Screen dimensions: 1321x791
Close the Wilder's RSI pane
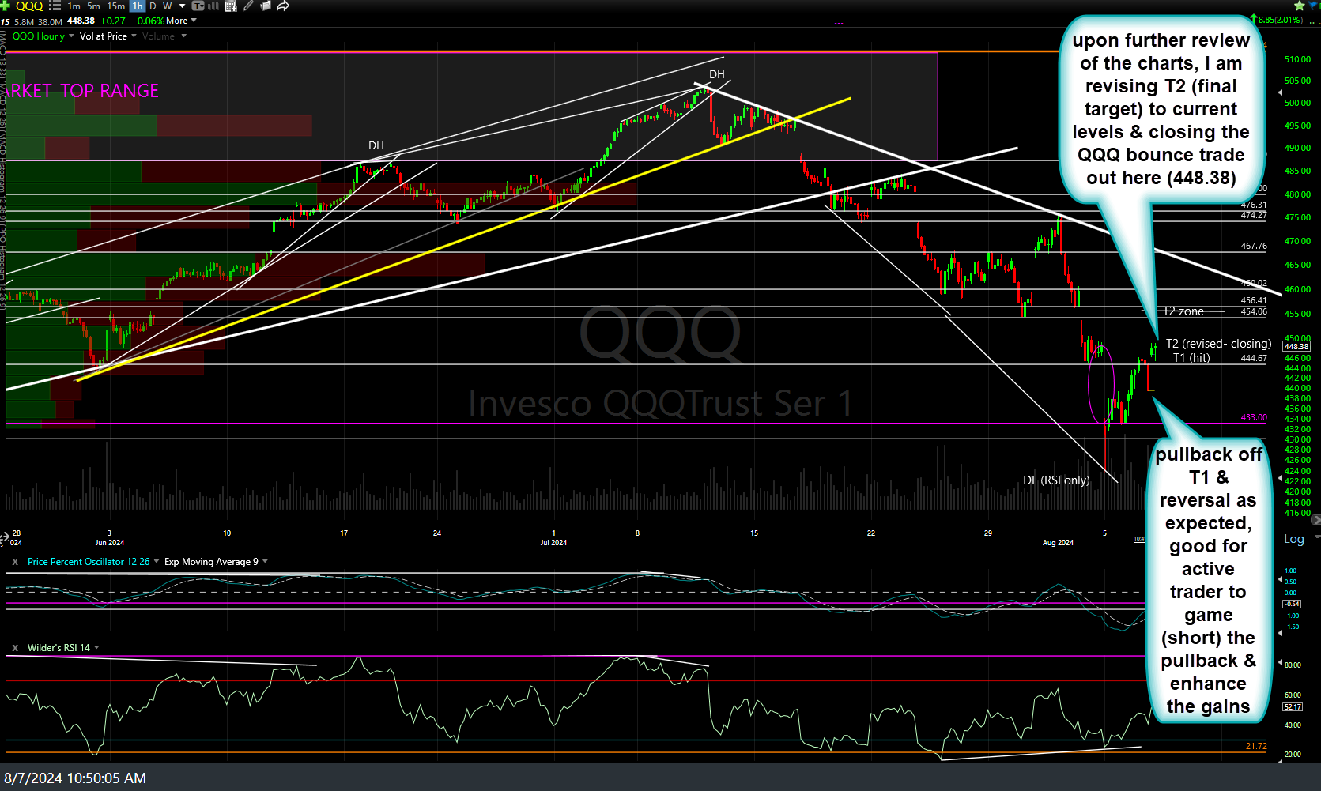coord(14,648)
